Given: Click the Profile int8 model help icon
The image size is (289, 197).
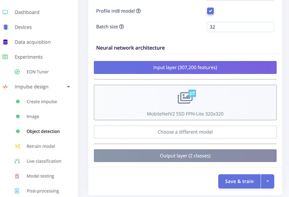Looking at the screenshot, I should (x=138, y=11).
